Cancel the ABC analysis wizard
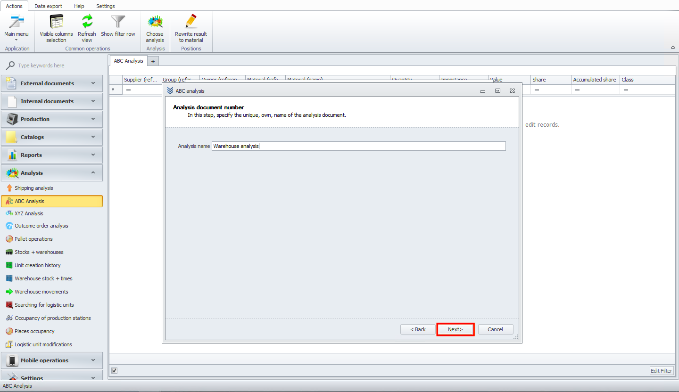The height and width of the screenshot is (392, 679). (496, 329)
